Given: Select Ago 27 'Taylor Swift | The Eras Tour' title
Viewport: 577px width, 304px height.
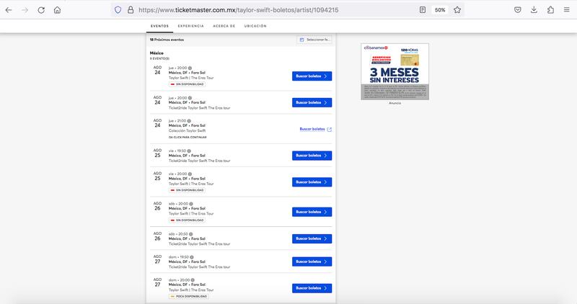Looking at the screenshot, I should pos(191,290).
